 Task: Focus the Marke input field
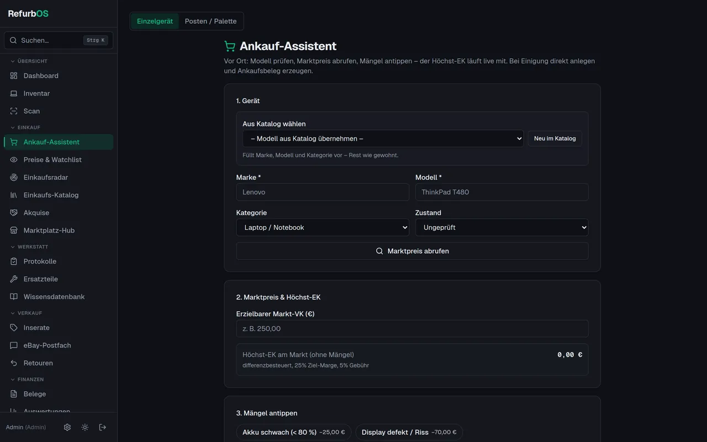coord(323,192)
